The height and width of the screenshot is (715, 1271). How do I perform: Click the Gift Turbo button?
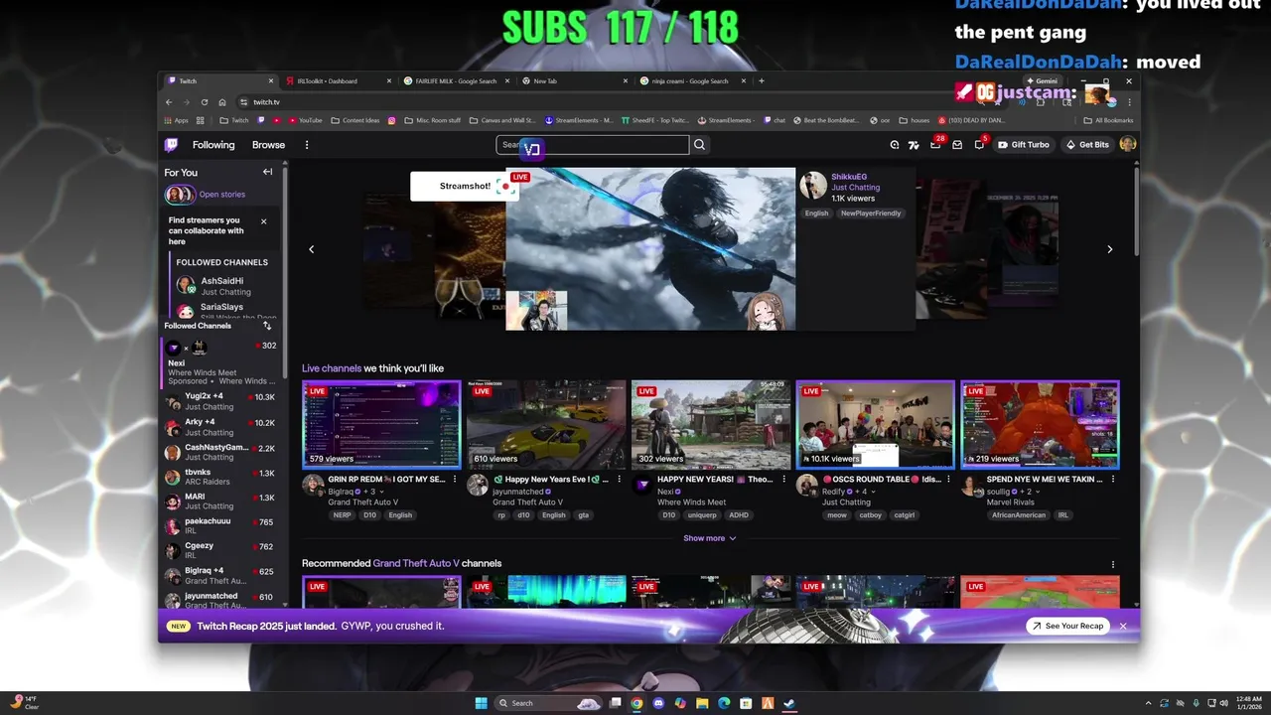coord(1024,145)
